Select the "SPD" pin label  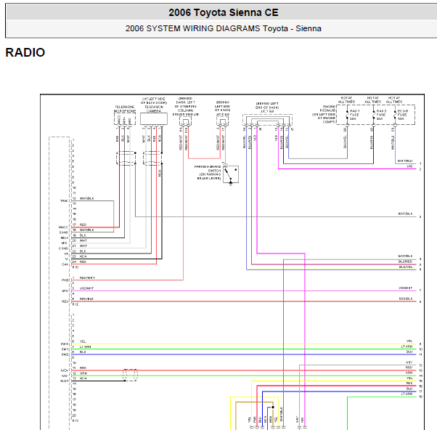coord(65,291)
